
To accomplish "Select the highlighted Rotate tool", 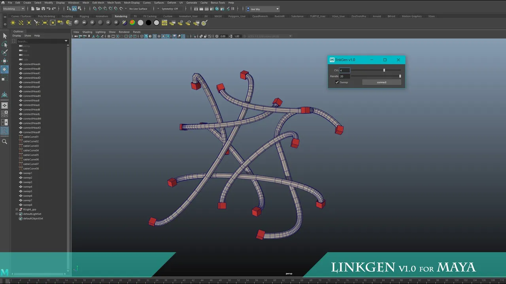I will (x=5, y=69).
